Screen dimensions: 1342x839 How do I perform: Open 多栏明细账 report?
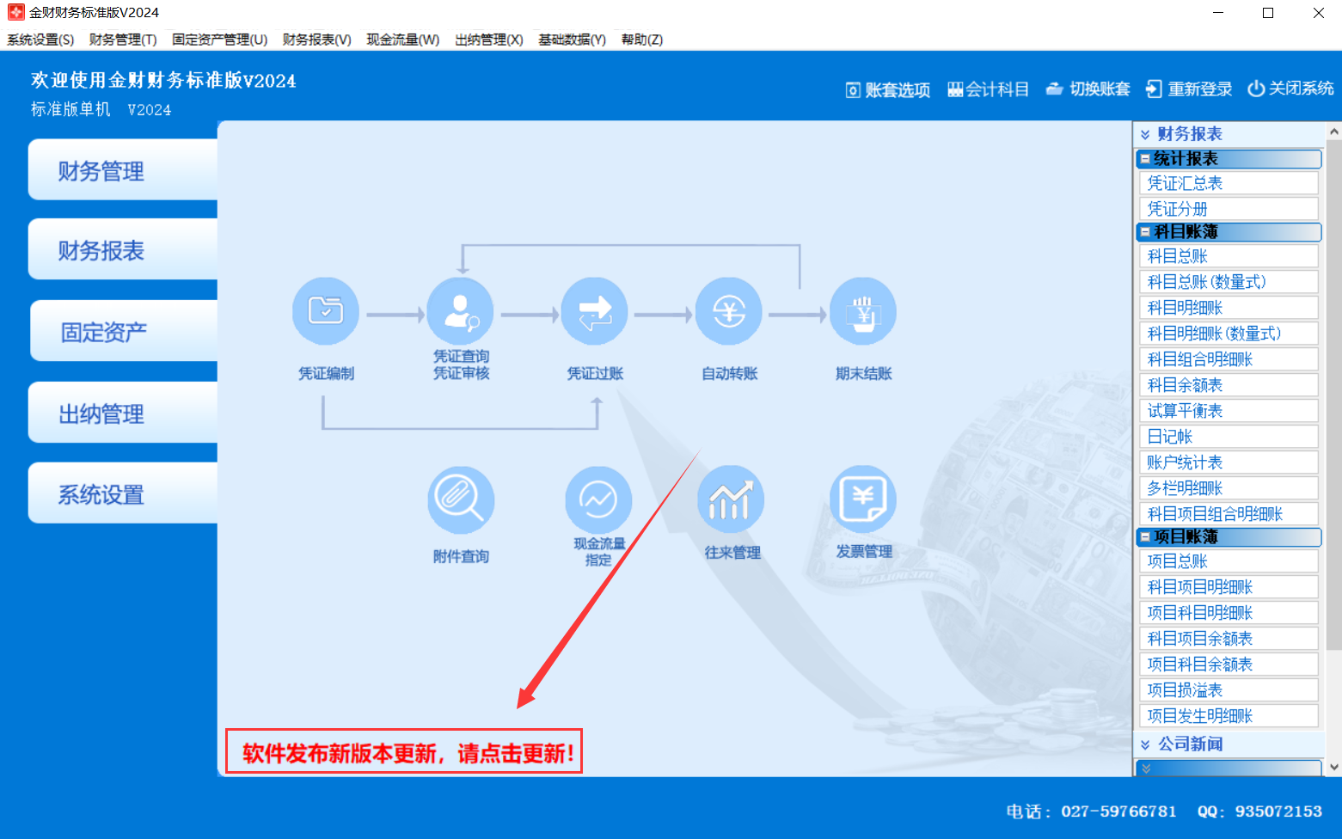coord(1229,488)
